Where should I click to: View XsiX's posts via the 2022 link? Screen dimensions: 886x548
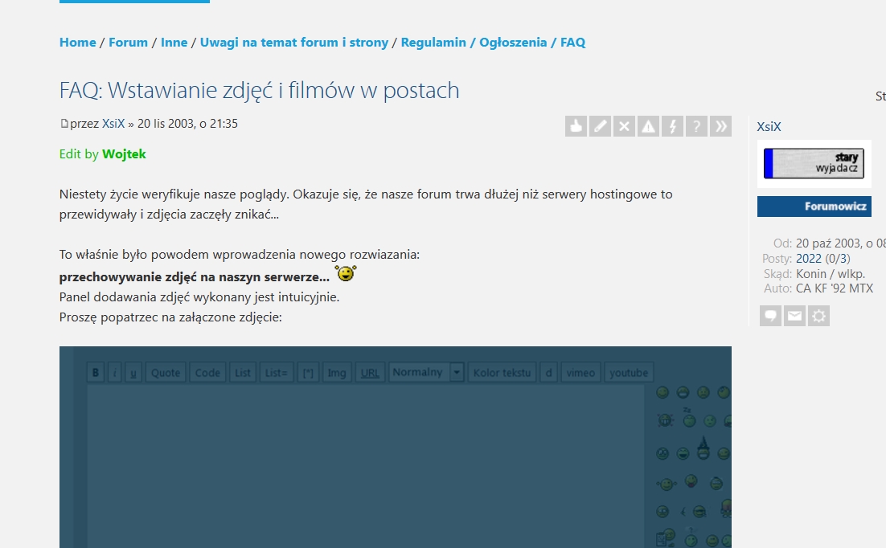pos(808,259)
